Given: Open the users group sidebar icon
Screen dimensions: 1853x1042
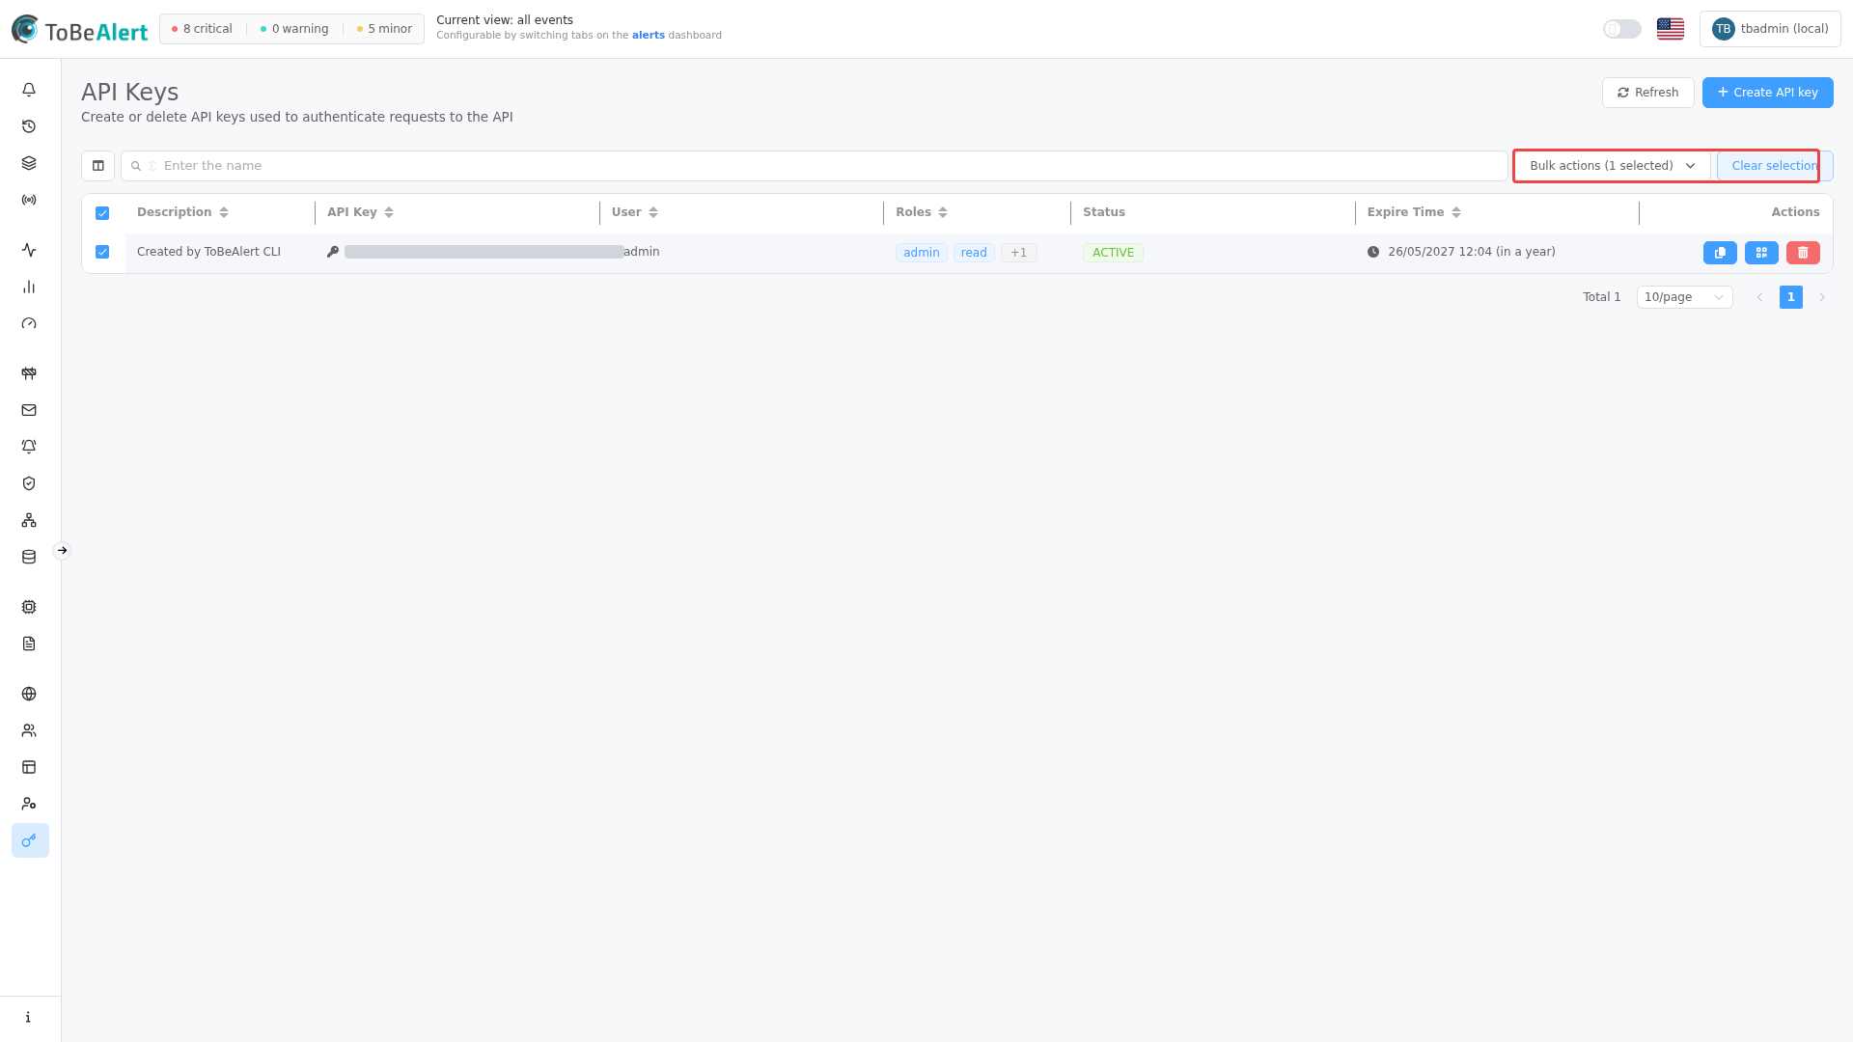Looking at the screenshot, I should tap(29, 730).
